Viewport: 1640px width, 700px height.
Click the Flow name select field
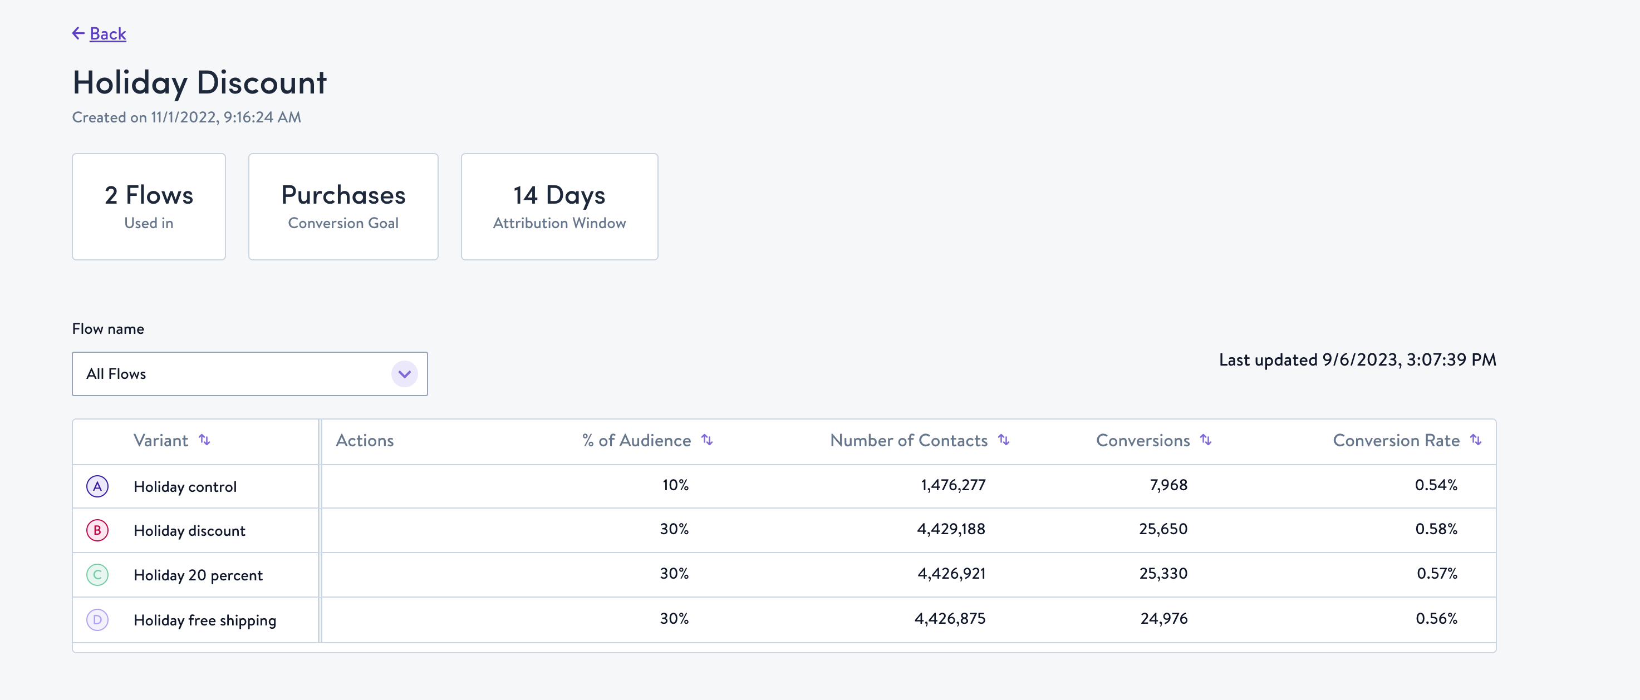(x=249, y=374)
